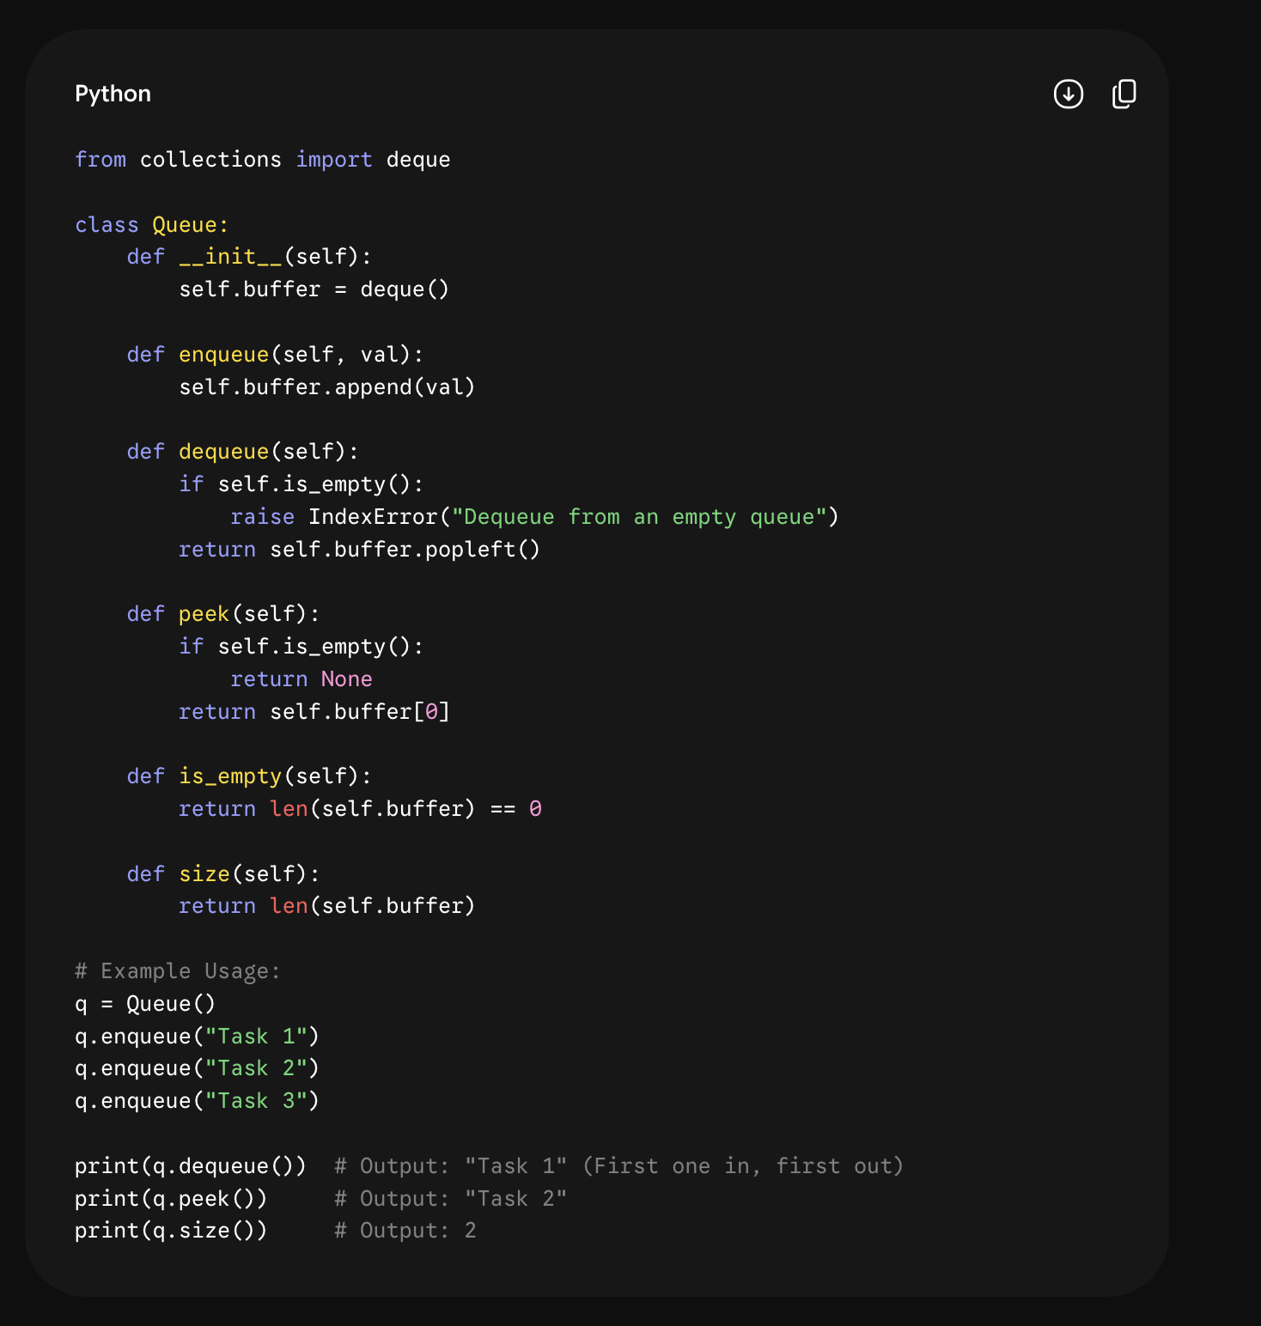Click the None keyword
Image resolution: width=1261 pixels, height=1326 pixels.
347,679
